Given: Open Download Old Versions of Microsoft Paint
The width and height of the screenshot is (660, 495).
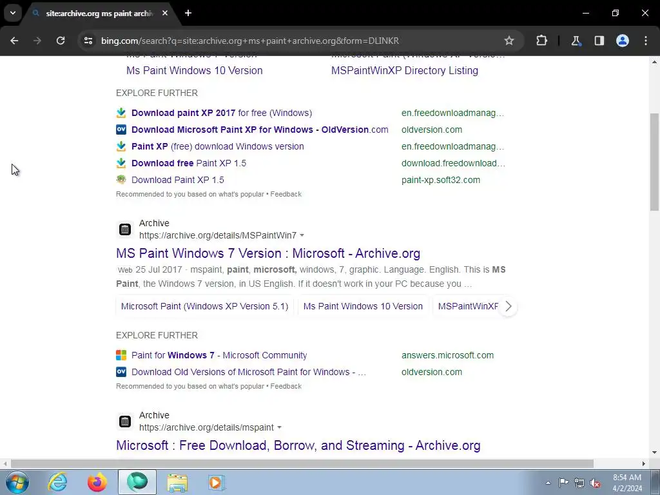Looking at the screenshot, I should (x=248, y=372).
